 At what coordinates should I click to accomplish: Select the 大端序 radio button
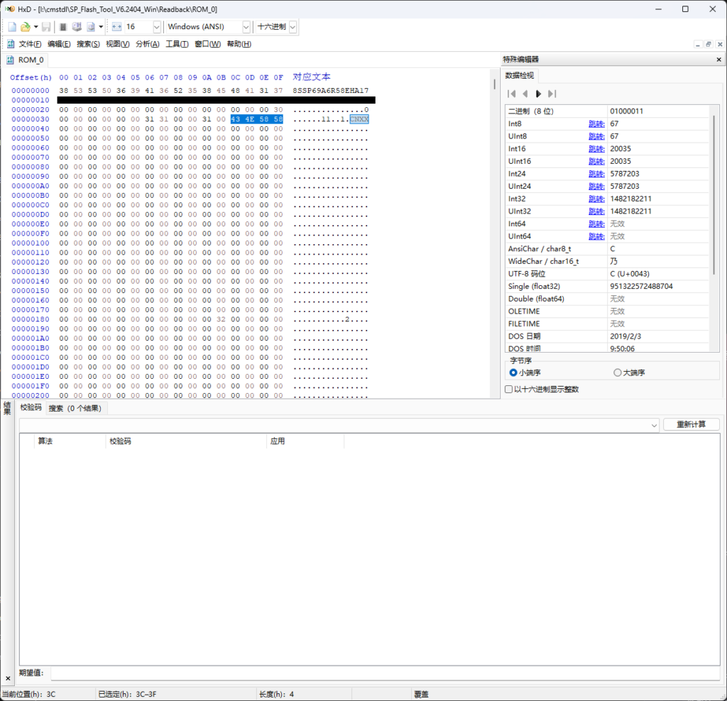point(617,372)
